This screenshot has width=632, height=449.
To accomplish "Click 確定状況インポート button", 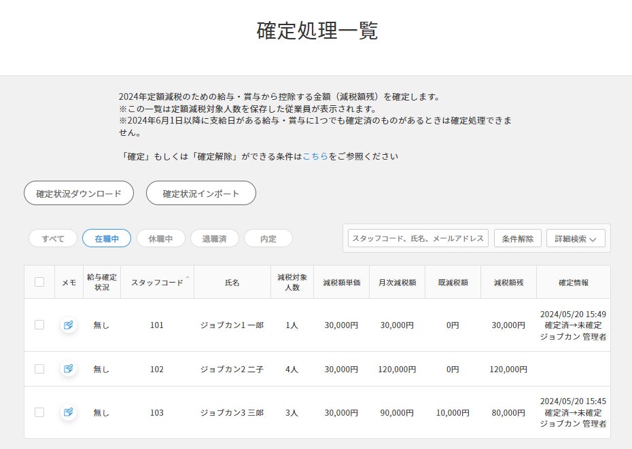I will (x=200, y=193).
